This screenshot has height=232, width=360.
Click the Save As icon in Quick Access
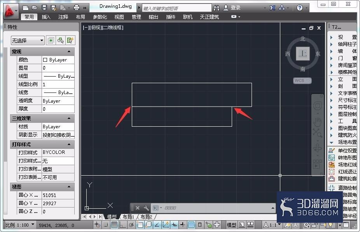click(x=54, y=8)
